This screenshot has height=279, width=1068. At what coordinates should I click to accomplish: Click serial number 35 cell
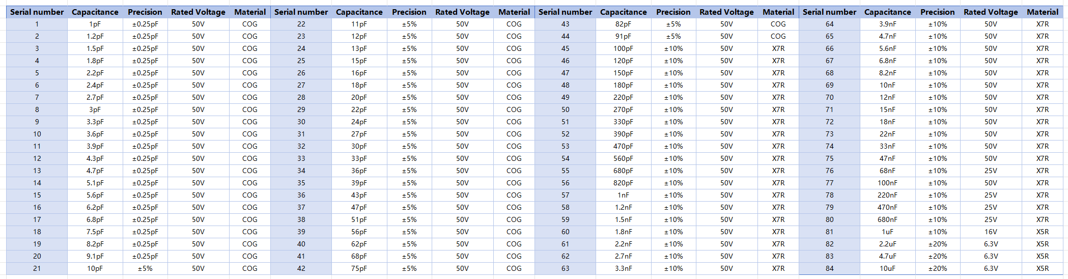(301, 183)
